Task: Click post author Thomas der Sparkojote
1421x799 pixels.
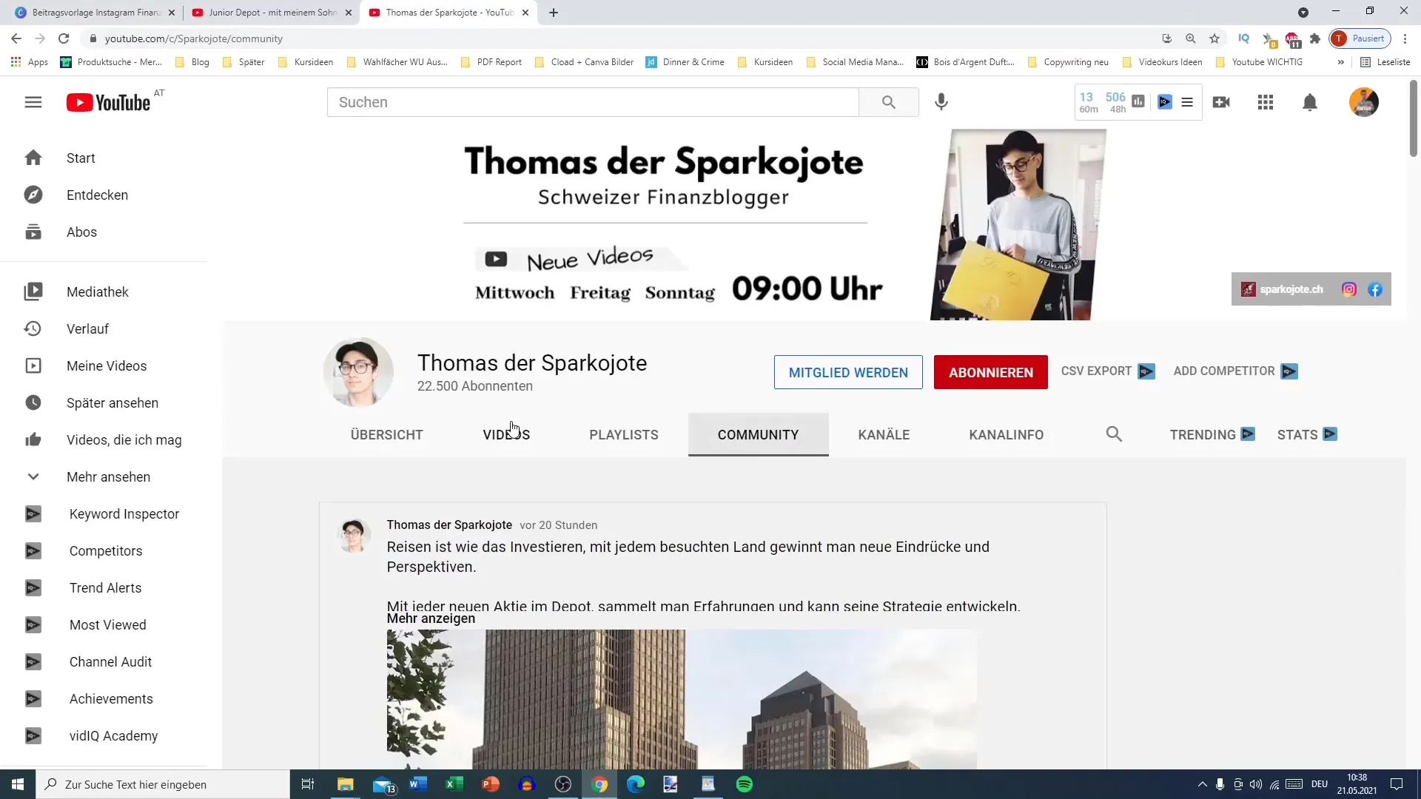Action: (449, 525)
